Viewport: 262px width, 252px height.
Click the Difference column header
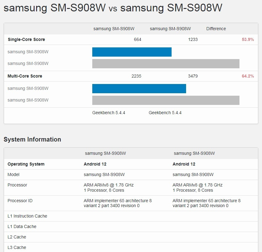click(216, 29)
